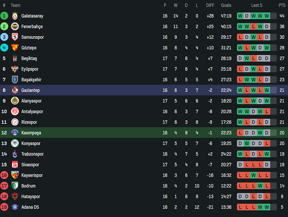Click Fenerbahçe's red L result in Last 5

click(253, 27)
